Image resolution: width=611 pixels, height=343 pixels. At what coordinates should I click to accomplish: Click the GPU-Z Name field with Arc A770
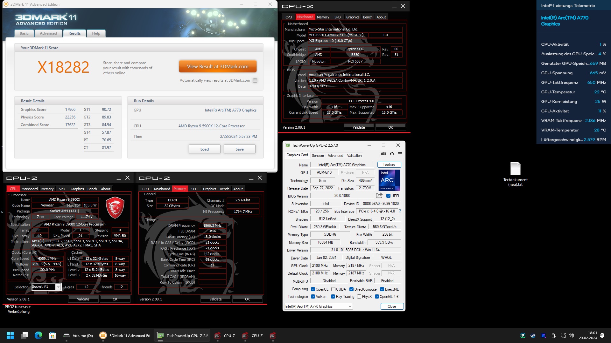click(342, 165)
